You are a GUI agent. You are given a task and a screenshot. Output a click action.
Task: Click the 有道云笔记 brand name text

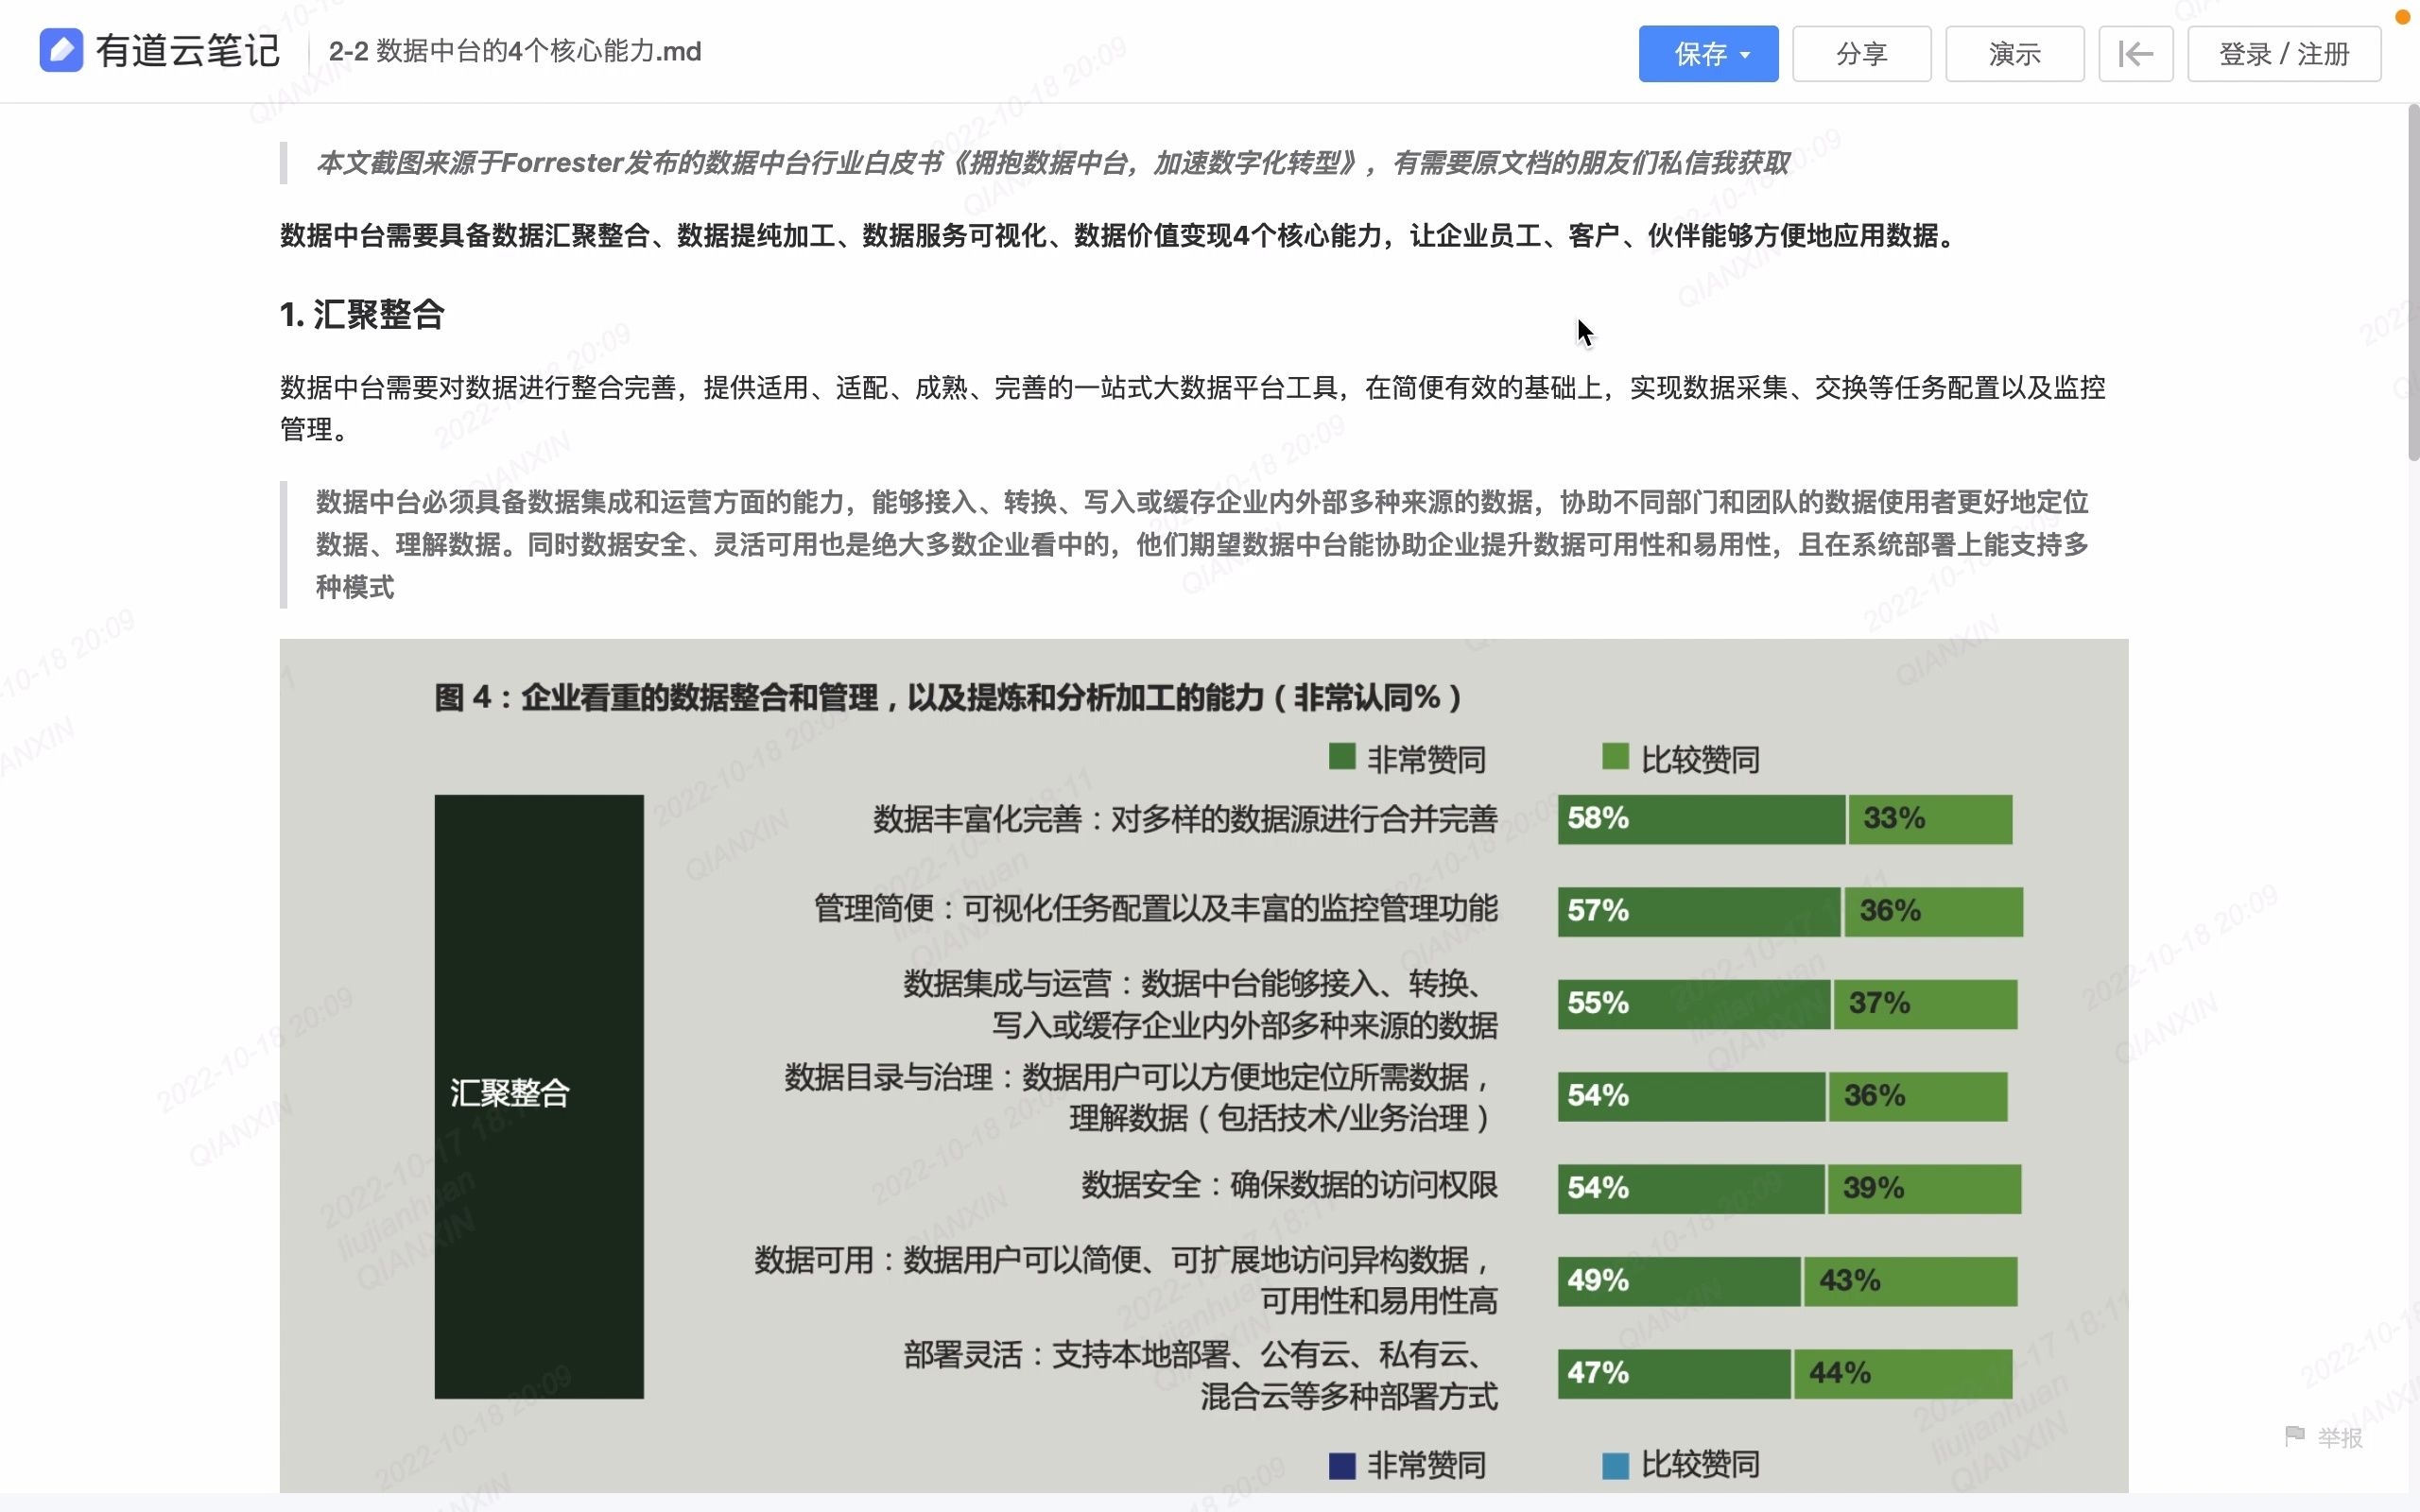point(188,51)
